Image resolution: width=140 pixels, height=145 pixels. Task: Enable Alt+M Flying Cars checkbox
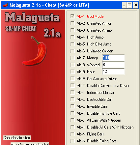click(72, 134)
